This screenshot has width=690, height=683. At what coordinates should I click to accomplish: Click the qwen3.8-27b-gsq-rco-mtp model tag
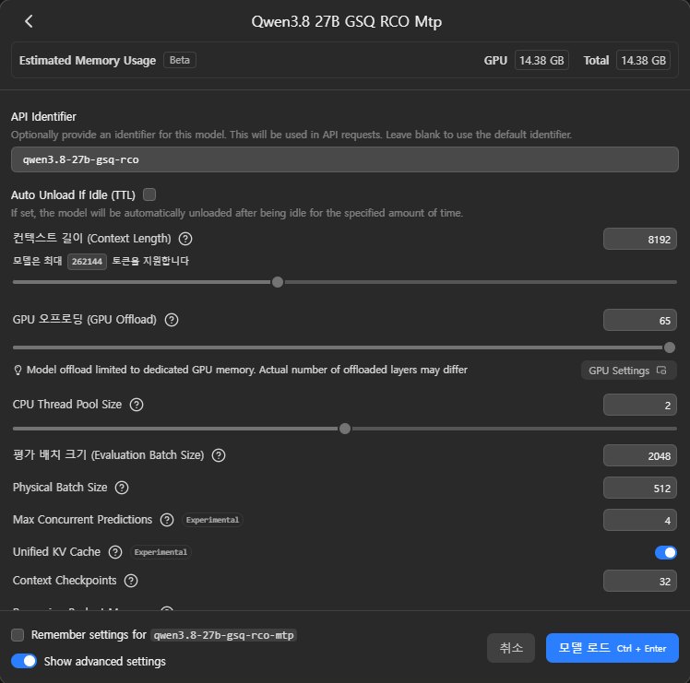point(223,635)
